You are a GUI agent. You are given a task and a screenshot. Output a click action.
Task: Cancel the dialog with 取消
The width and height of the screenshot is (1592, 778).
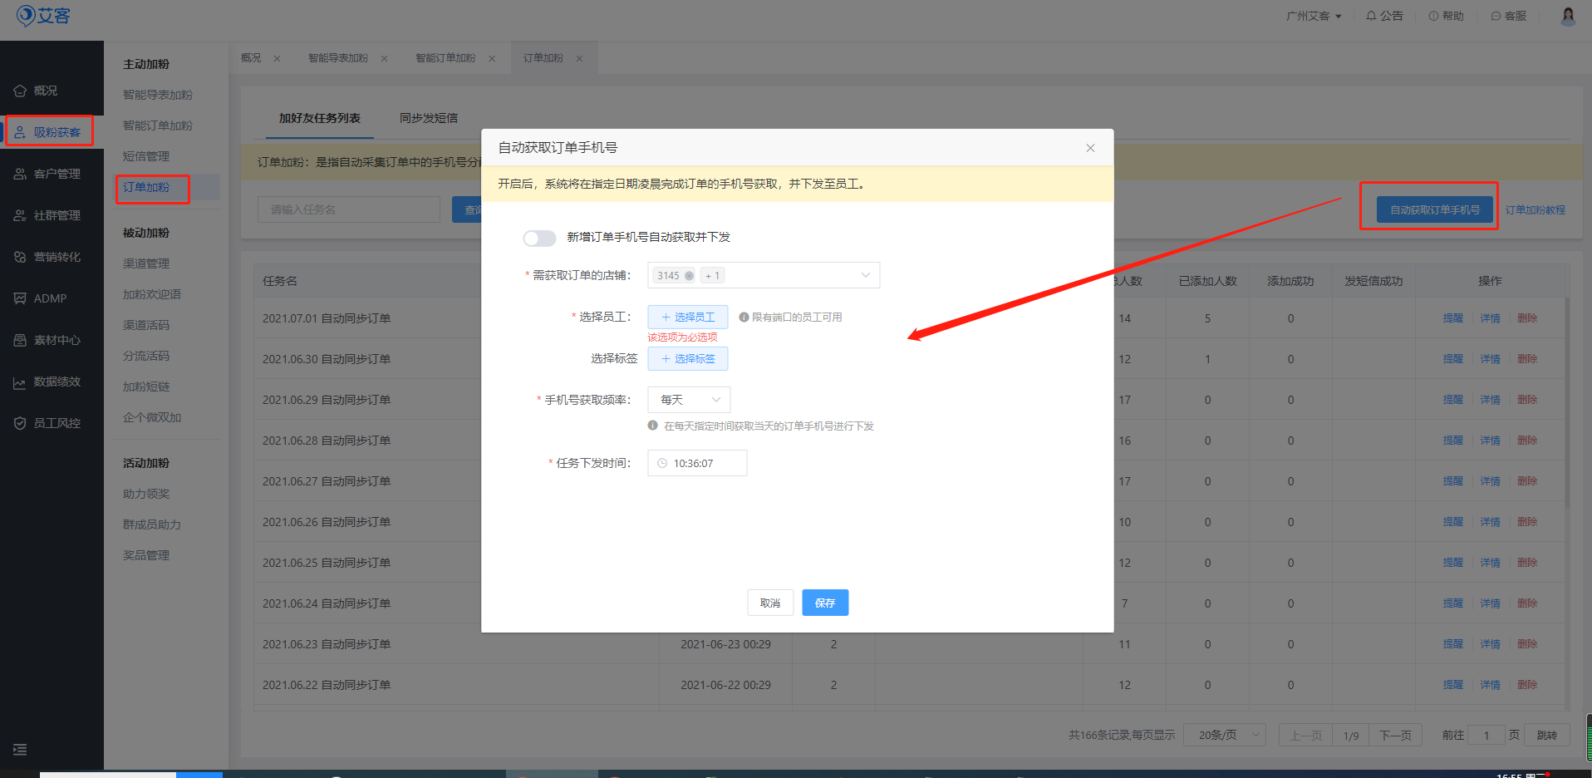coord(769,603)
